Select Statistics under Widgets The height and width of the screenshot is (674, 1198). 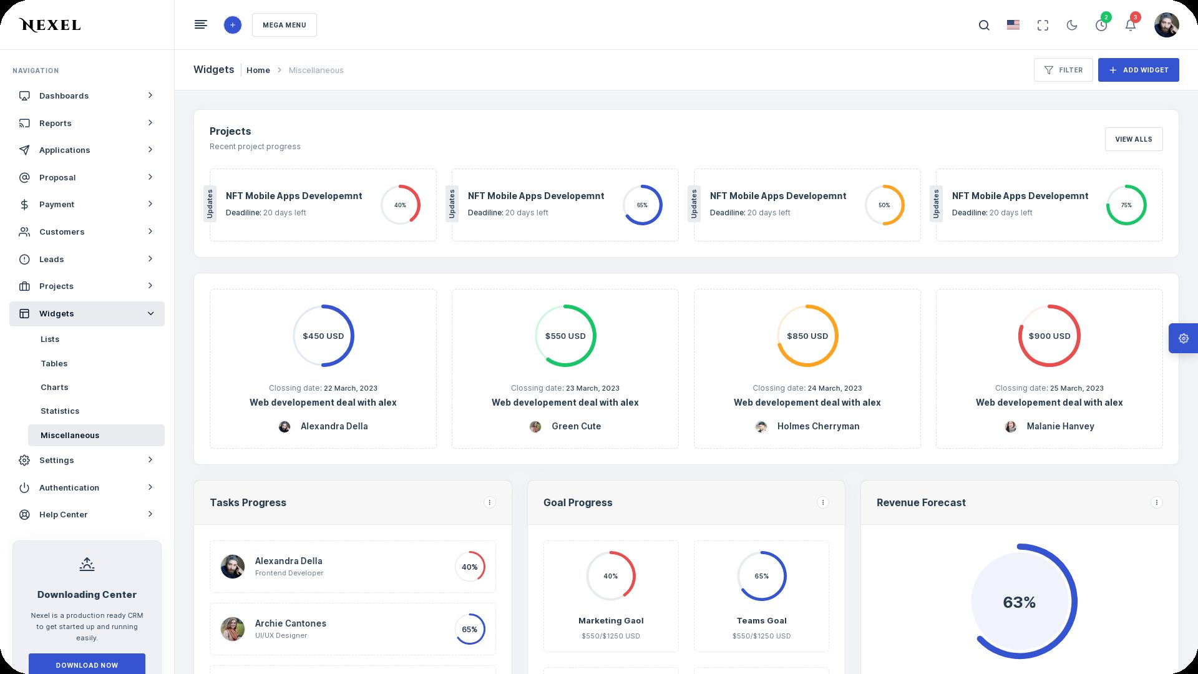(x=60, y=411)
